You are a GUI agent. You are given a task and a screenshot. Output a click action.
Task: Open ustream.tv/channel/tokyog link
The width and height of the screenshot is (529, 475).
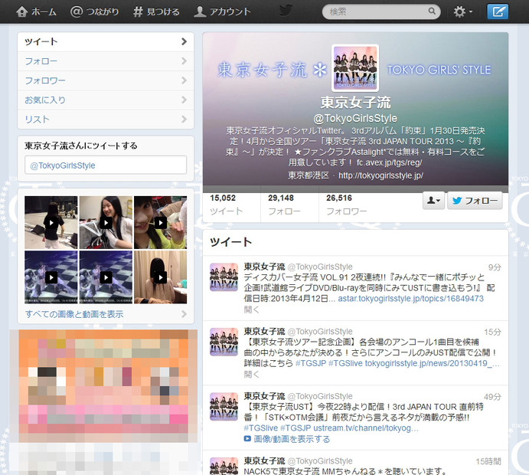tap(366, 428)
